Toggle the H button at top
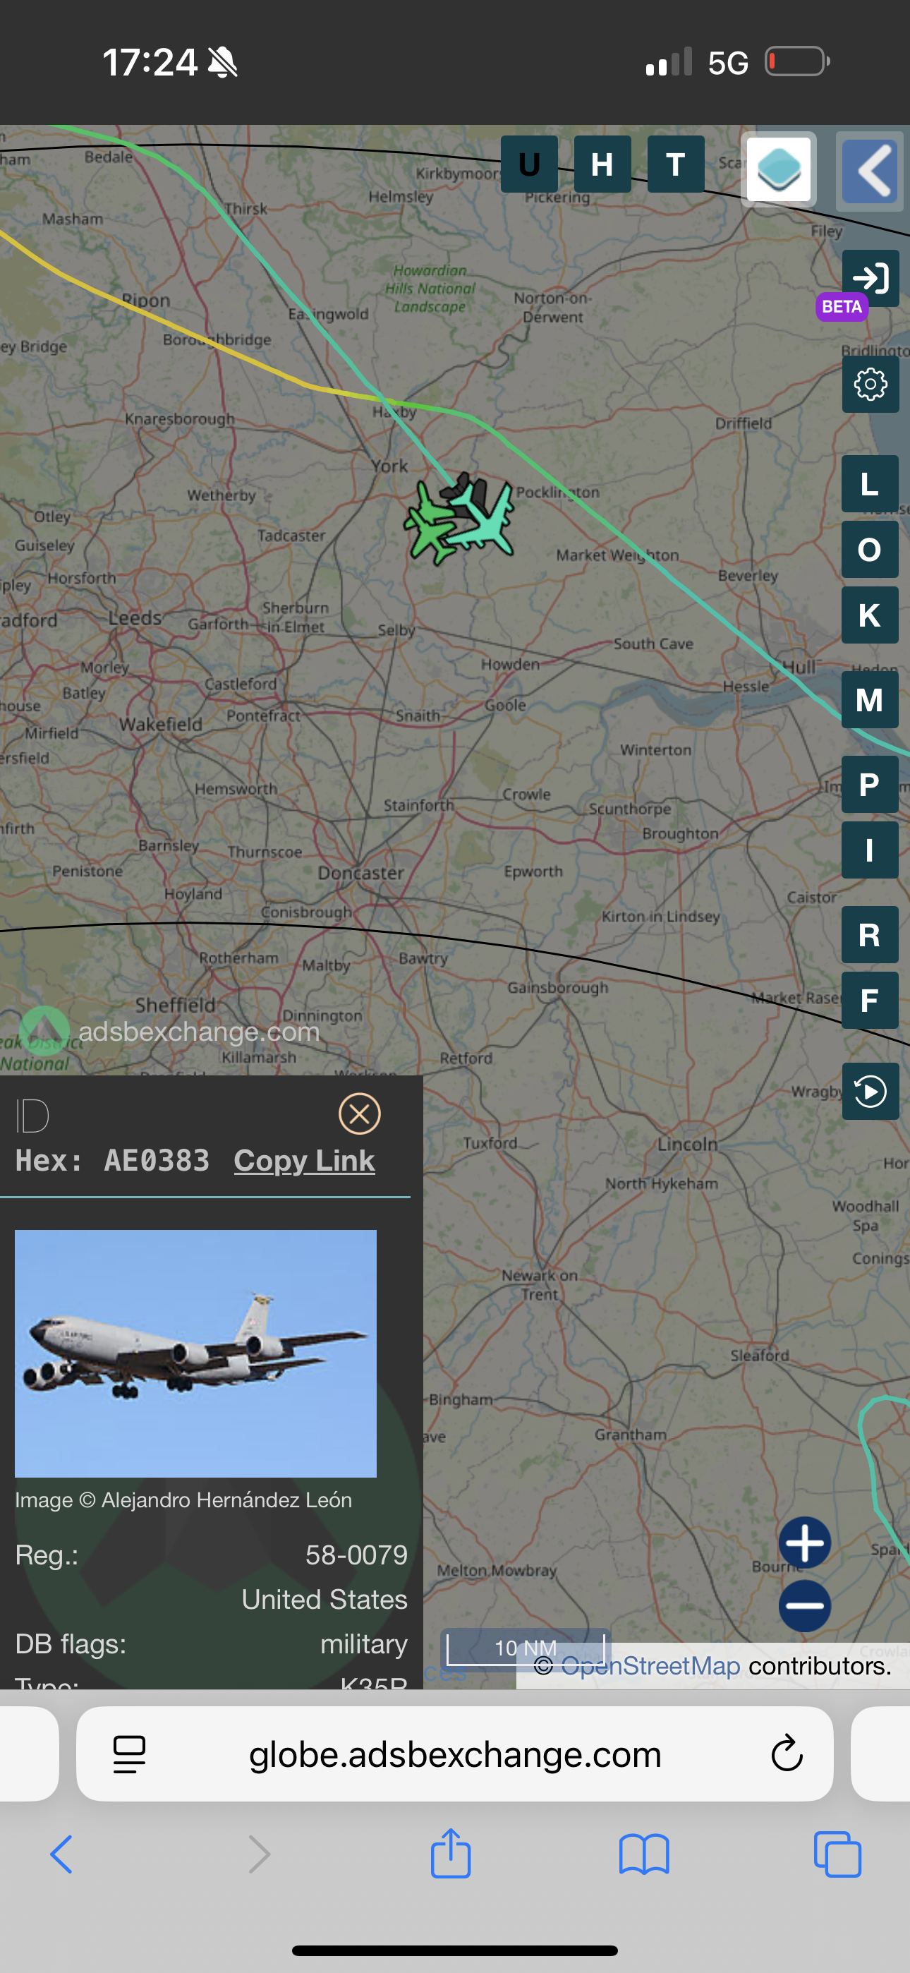The image size is (910, 1973). click(x=602, y=164)
